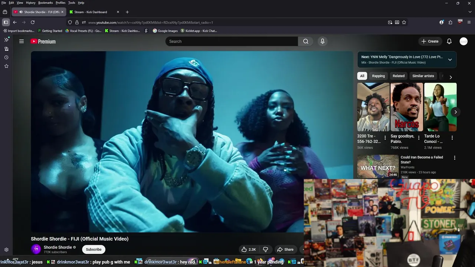This screenshot has width=475, height=267.
Task: Reload the current YouTube page
Action: point(33,22)
